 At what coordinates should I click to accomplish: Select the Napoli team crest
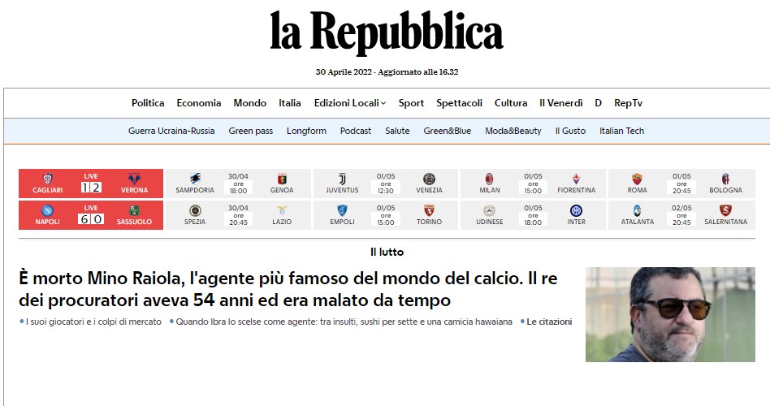tap(47, 210)
